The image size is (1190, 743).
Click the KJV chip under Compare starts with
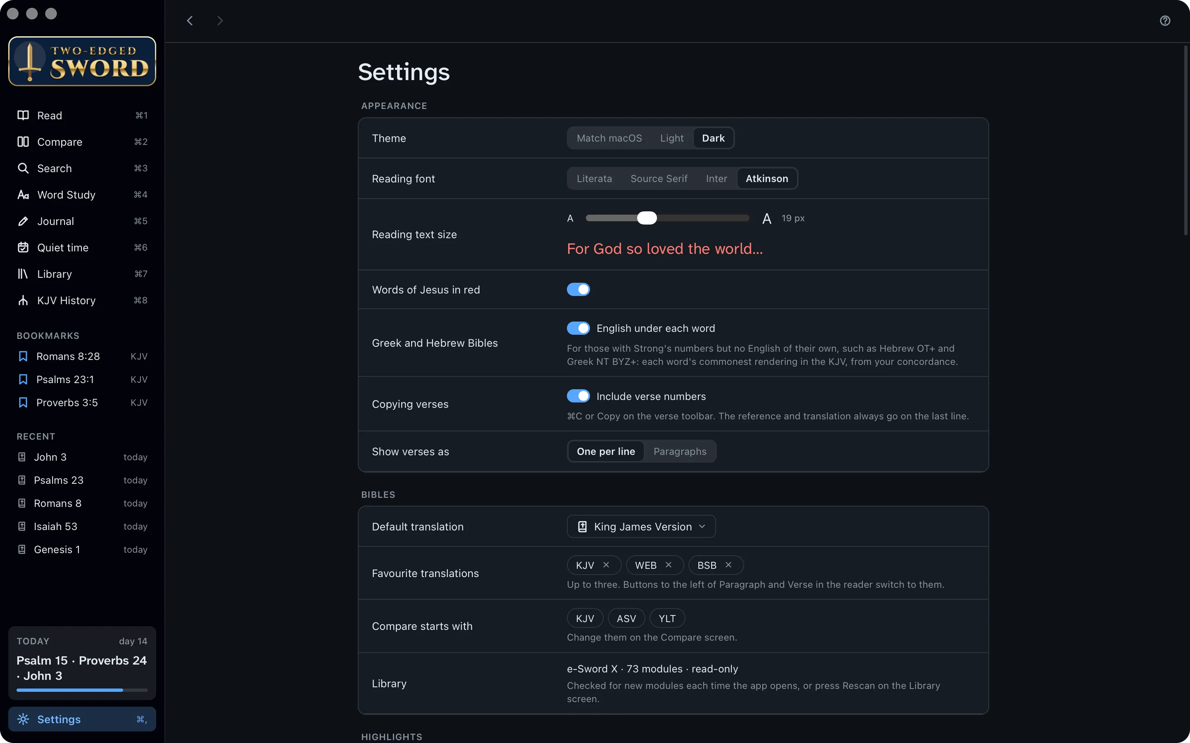coord(585,619)
